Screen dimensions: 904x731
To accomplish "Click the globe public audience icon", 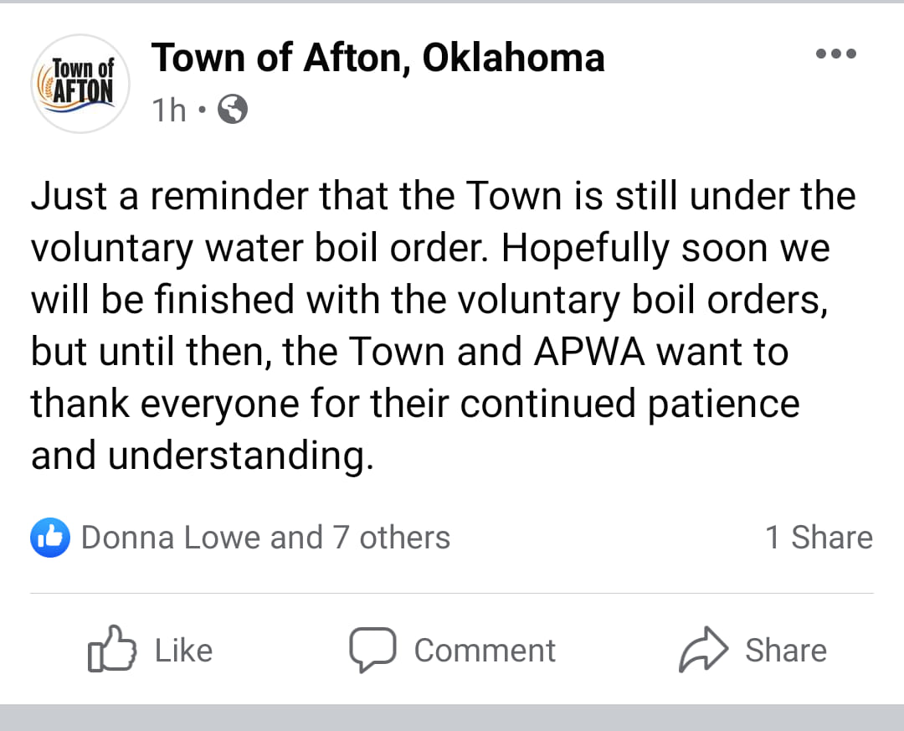I will (233, 109).
